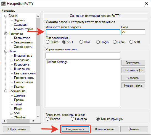Image resolution: width=151 pixels, height=135 pixels.
Task: Click the Загрузить button
Action: [x=133, y=63]
